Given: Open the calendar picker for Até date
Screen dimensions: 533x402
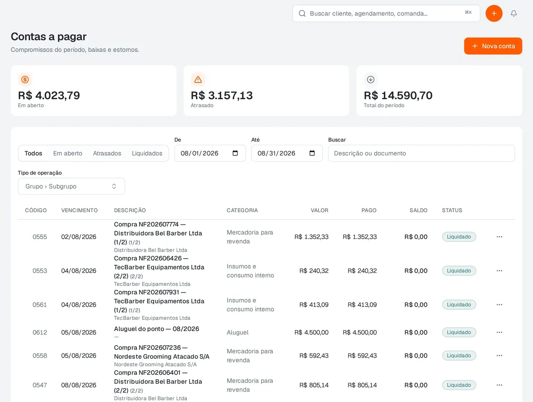Looking at the screenshot, I should pyautogui.click(x=312, y=153).
